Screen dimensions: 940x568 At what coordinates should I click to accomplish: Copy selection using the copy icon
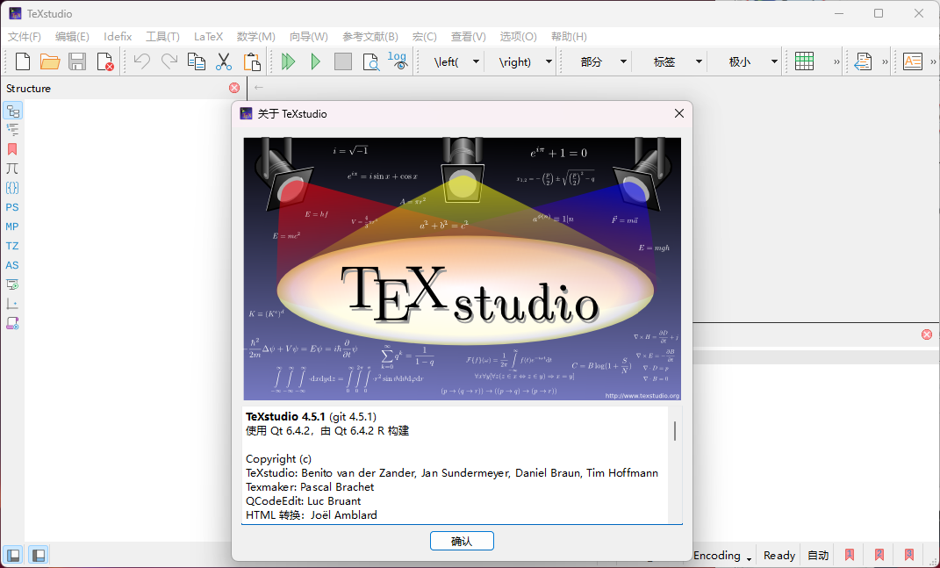196,61
